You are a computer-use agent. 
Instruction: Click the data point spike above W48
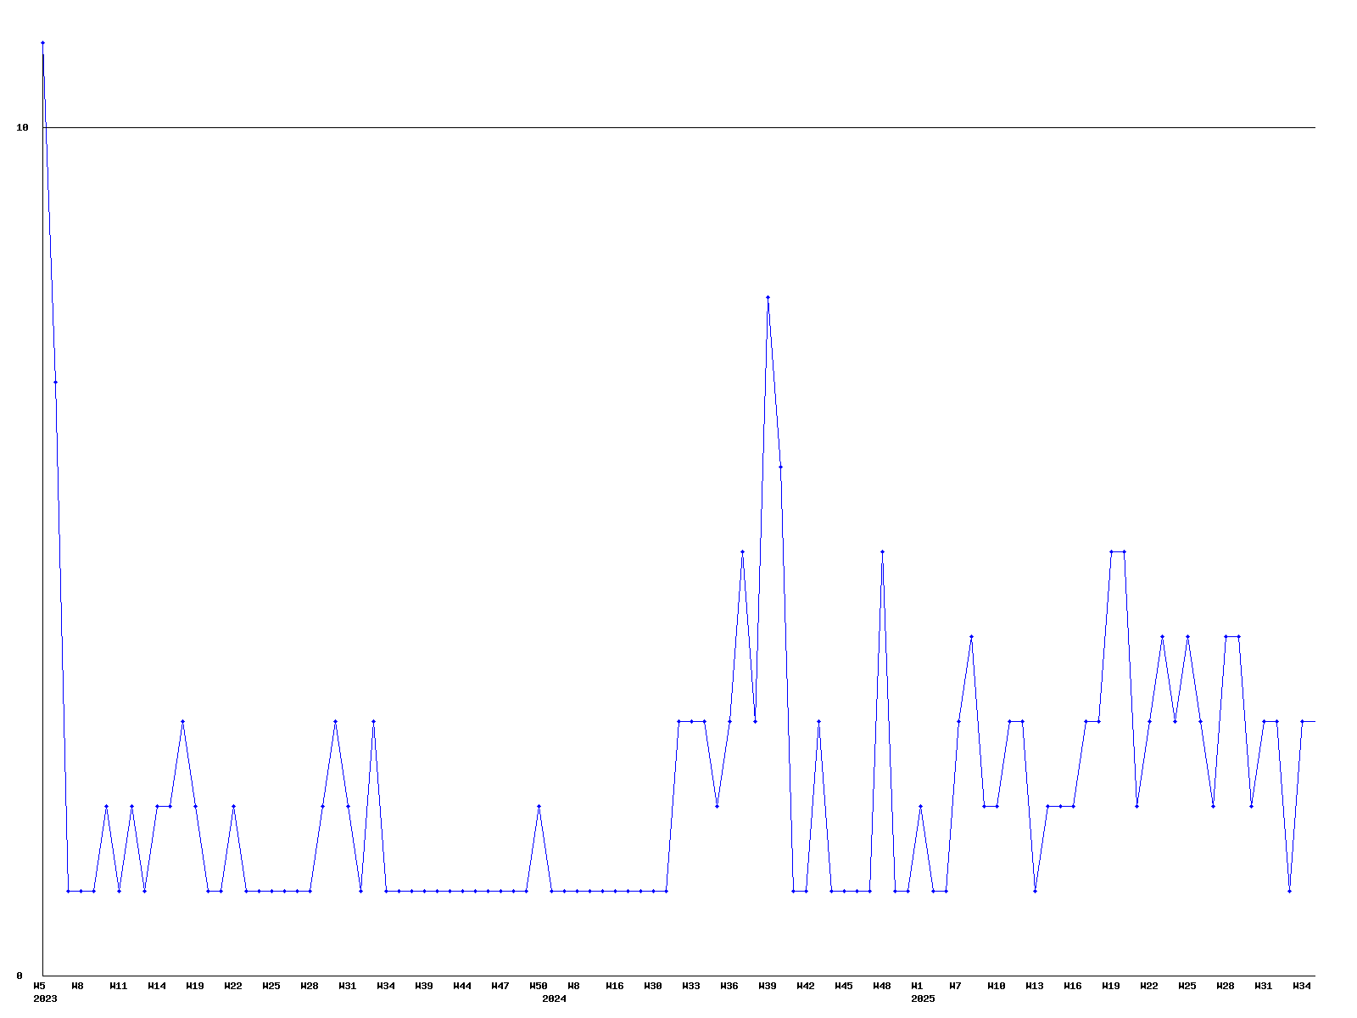coord(882,551)
